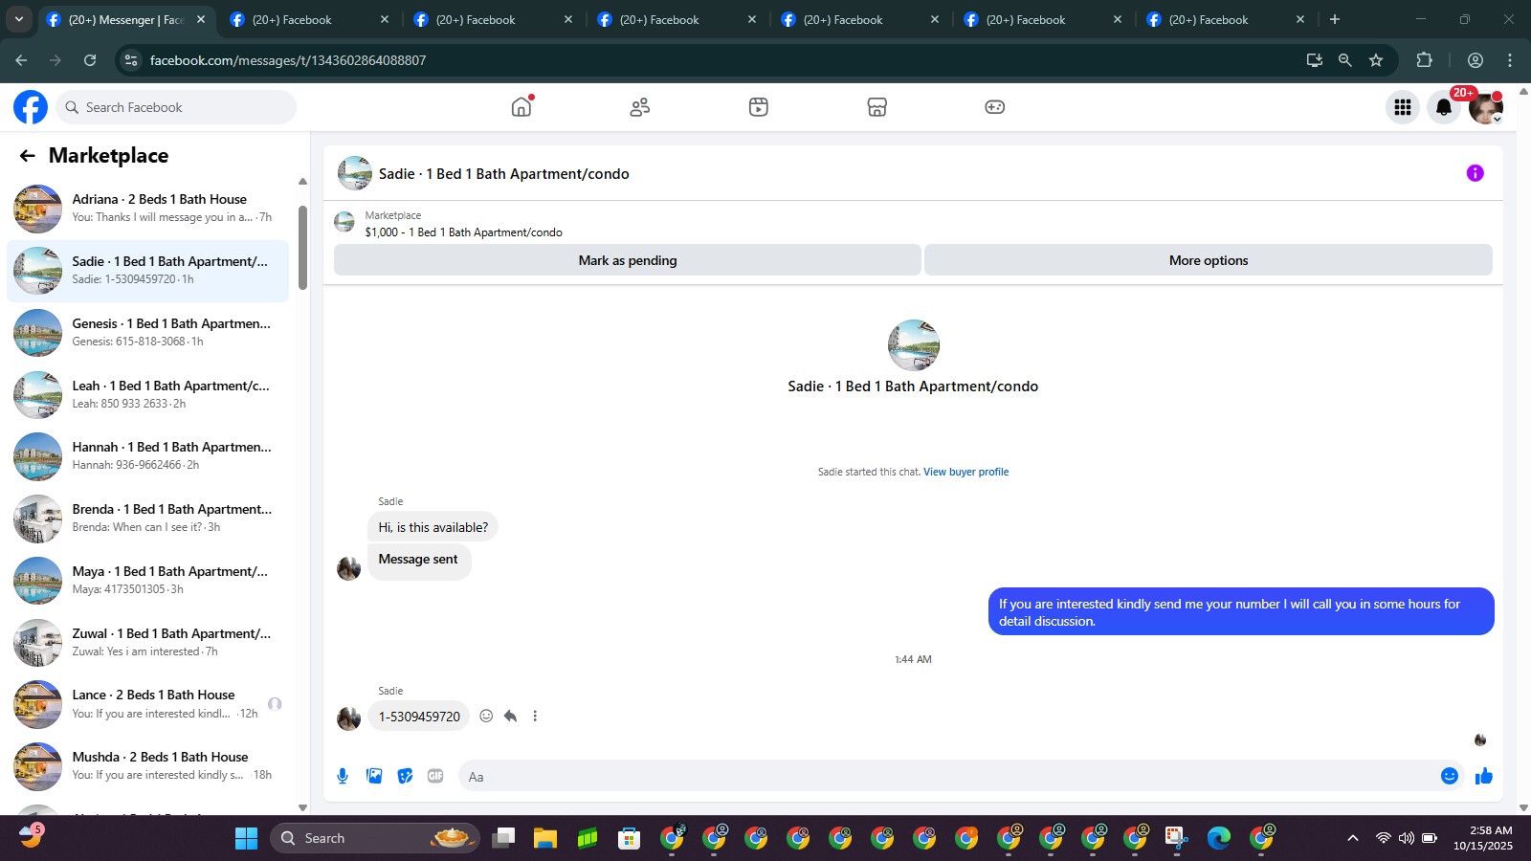Open the Marketplace storefront icon

pyautogui.click(x=877, y=107)
